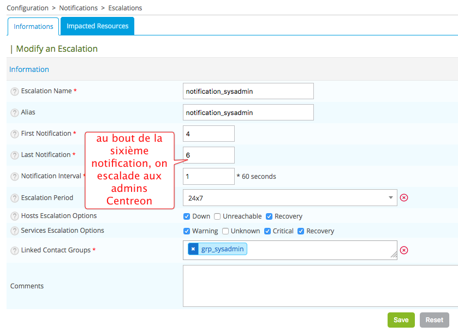Uncheck the services Critical checkbox

[267, 231]
